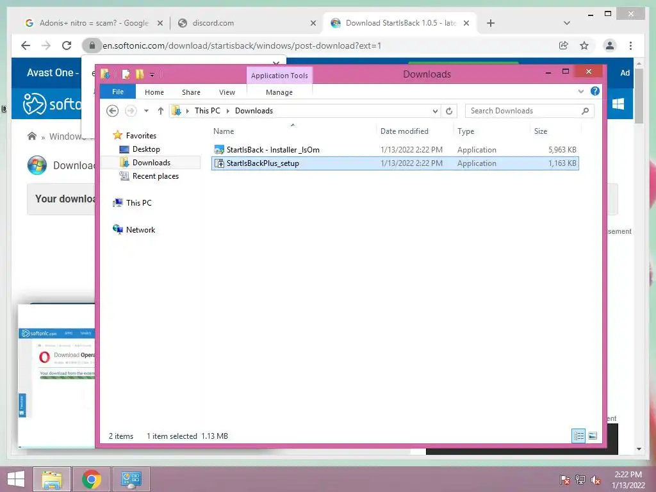Sort by Type column header

(466, 131)
